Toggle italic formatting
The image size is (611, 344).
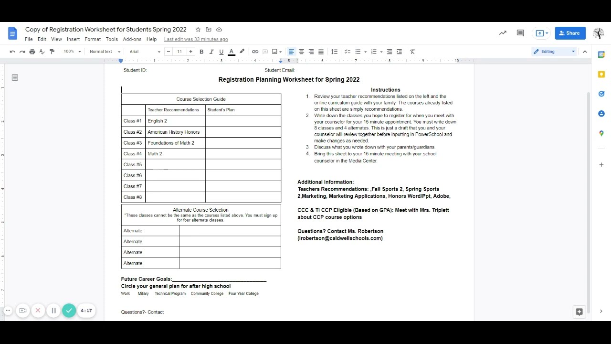(x=211, y=52)
